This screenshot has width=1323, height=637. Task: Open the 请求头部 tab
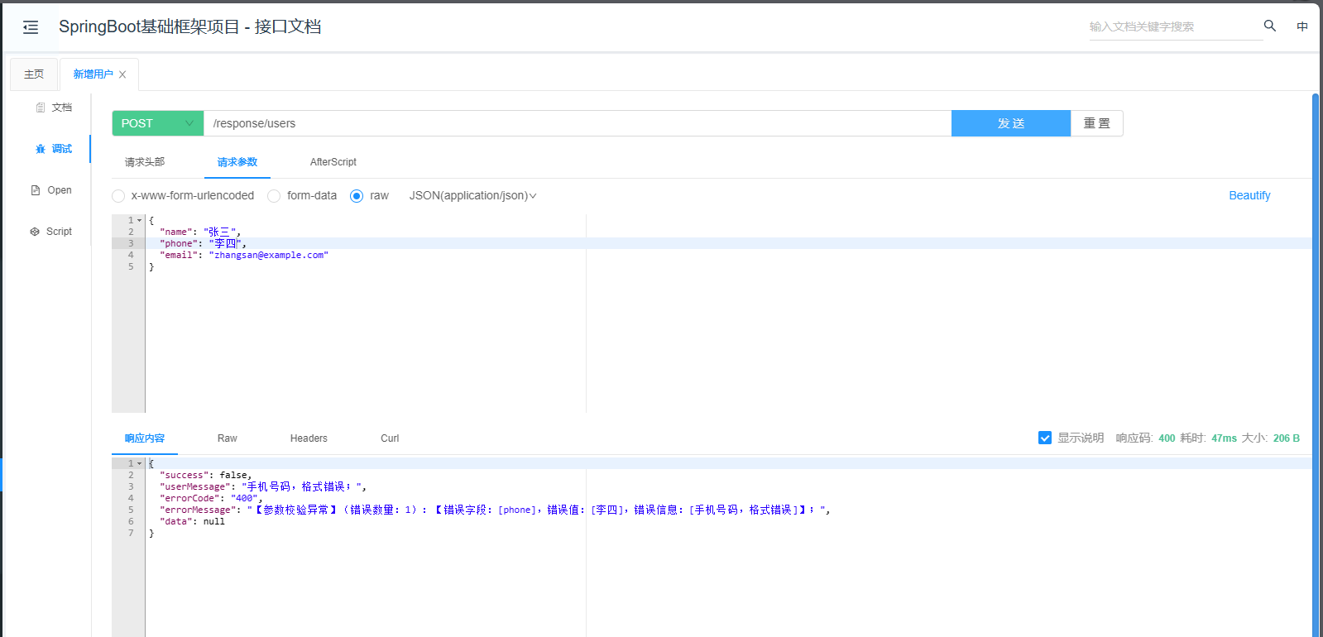(145, 162)
